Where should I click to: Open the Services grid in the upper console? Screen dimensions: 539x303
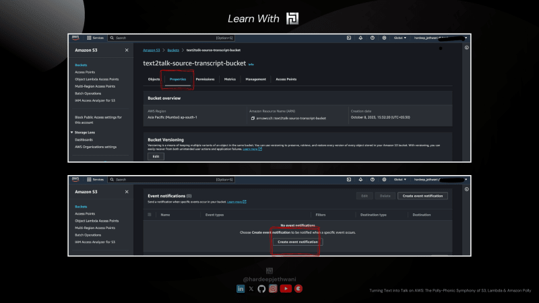[95, 38]
